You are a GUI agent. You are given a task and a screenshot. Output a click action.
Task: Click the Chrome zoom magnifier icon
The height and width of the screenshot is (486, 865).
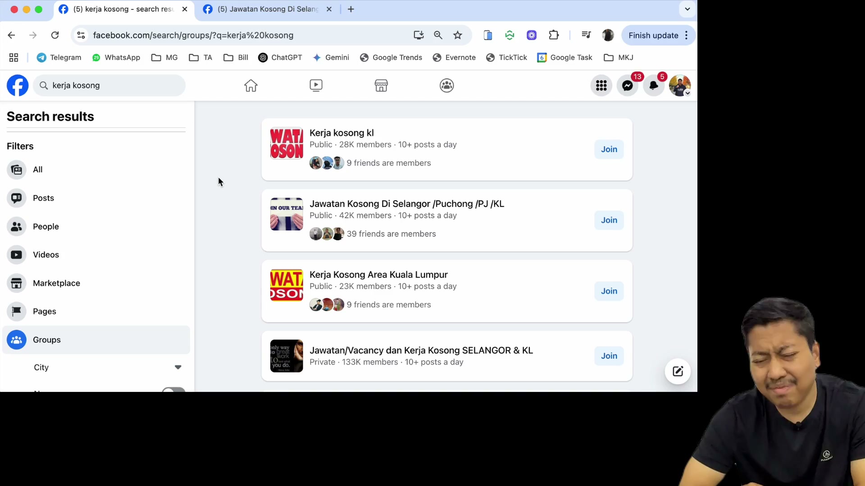tap(438, 35)
